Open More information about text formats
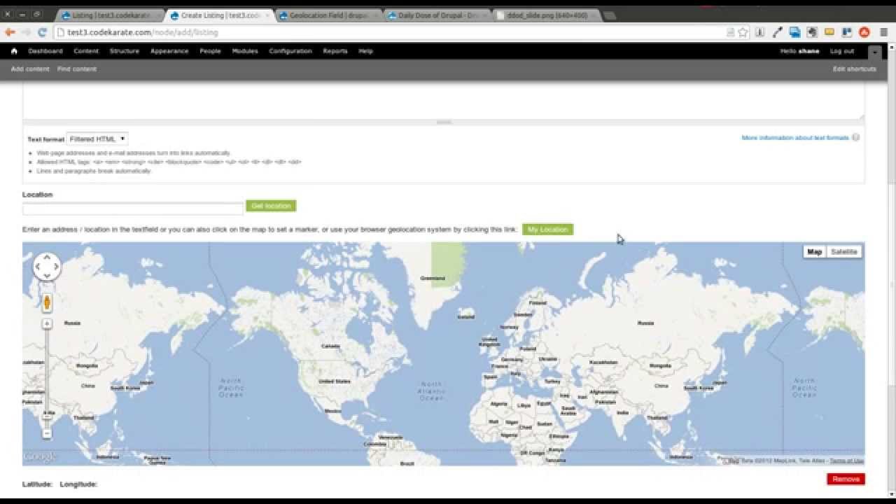Screen dimensions: 896x504 coord(795,138)
